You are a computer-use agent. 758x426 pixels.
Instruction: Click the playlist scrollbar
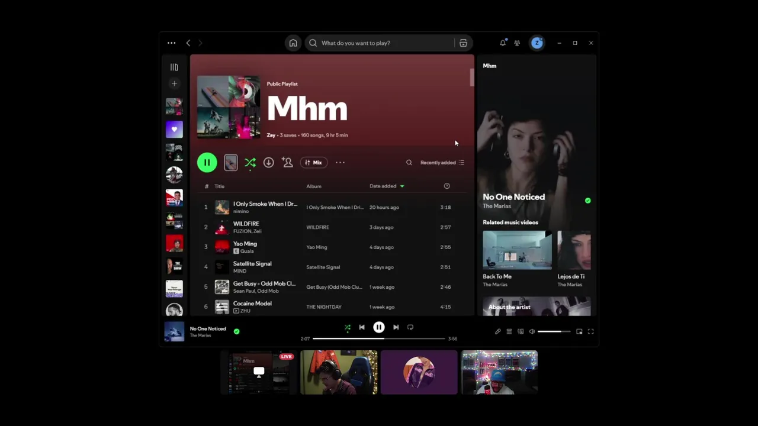[x=472, y=78]
